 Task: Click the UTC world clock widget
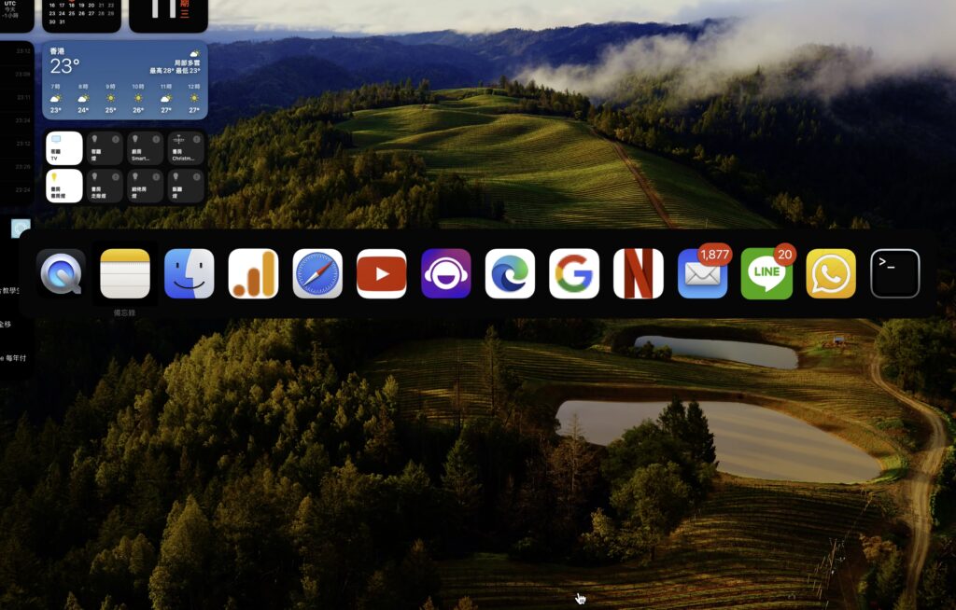coord(13,11)
